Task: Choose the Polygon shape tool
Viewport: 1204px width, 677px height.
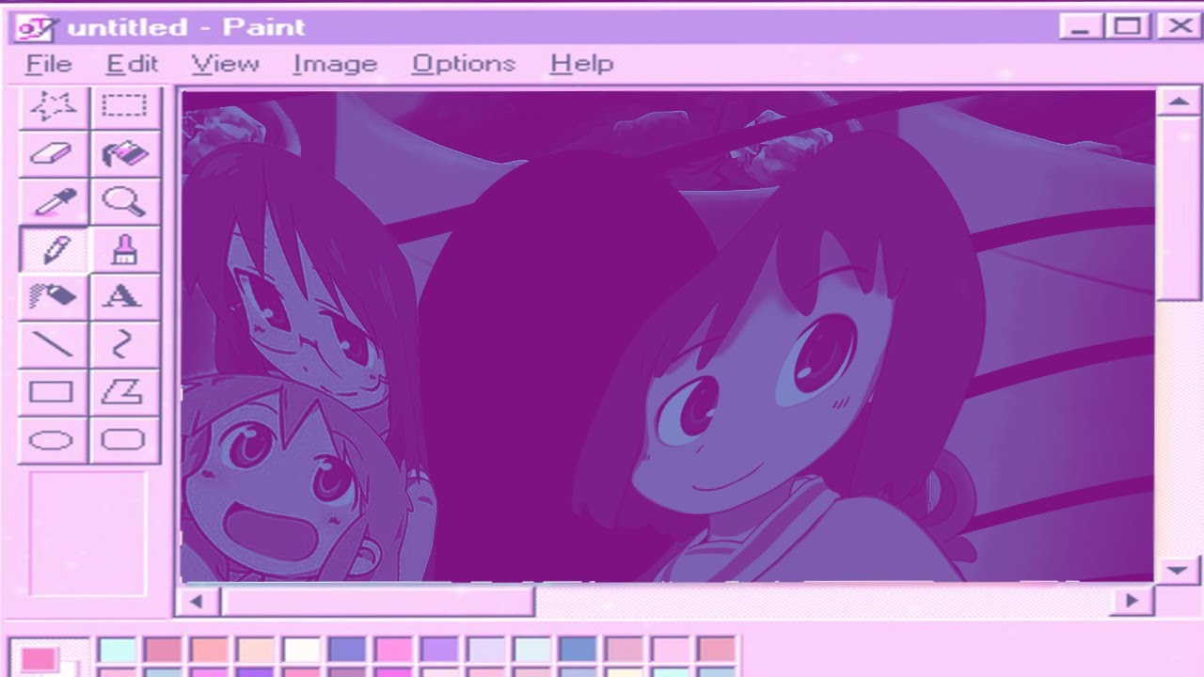Action: click(x=125, y=392)
